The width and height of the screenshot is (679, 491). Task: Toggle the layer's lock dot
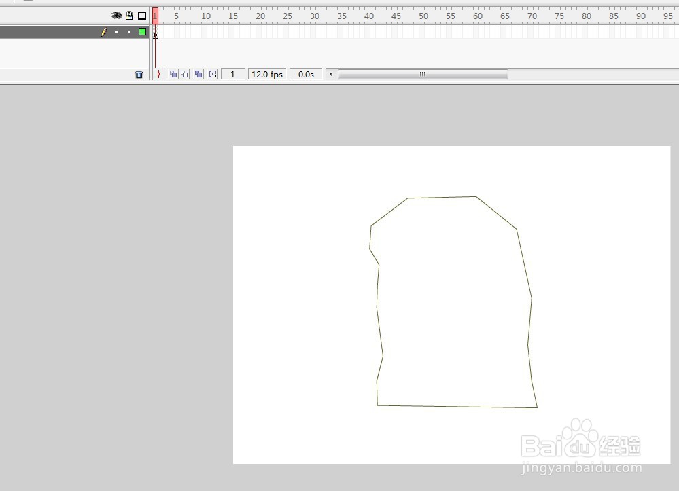[129, 32]
